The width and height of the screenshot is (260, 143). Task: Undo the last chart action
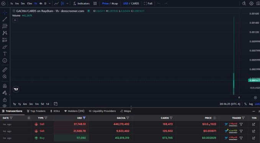[159, 3]
